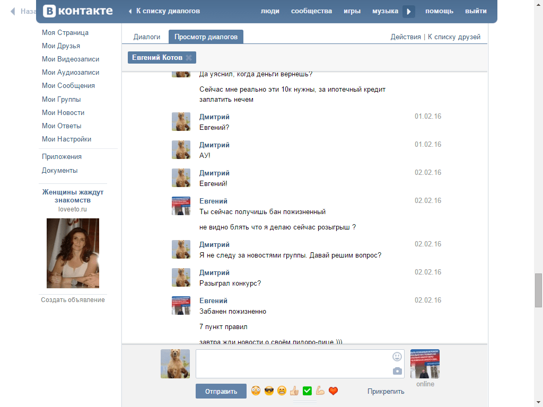Insert the sunglasses emoji
Viewport: 543px width, 407px height.
(x=269, y=391)
